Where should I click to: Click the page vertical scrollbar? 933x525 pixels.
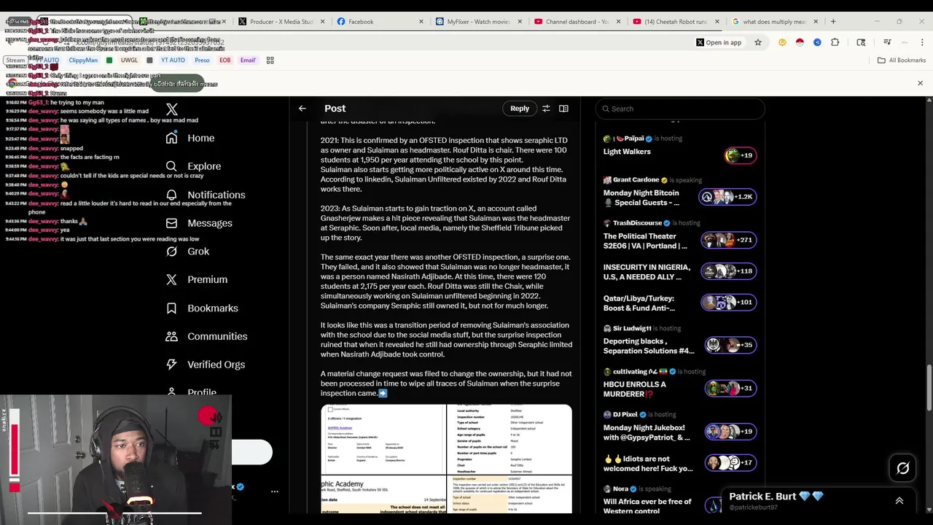tap(929, 386)
